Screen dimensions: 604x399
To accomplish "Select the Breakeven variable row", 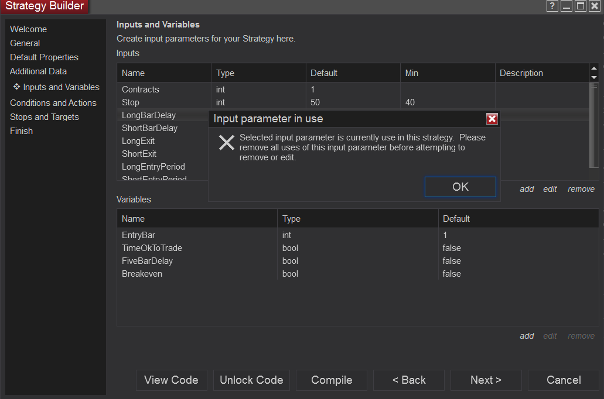I will (142, 274).
